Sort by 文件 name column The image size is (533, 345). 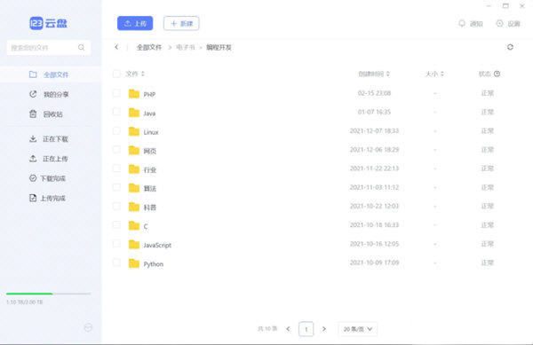[x=135, y=74]
